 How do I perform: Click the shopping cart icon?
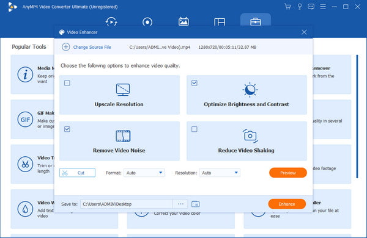point(287,7)
